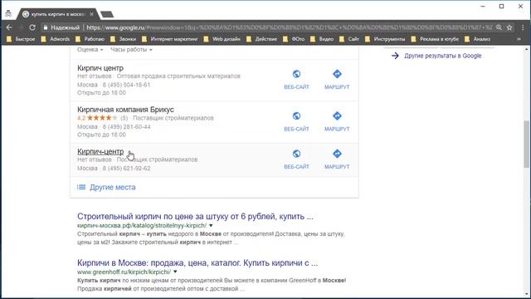Click phone number 8 (499) 281-60-44
The width and height of the screenshot is (531, 299).
click(x=126, y=127)
